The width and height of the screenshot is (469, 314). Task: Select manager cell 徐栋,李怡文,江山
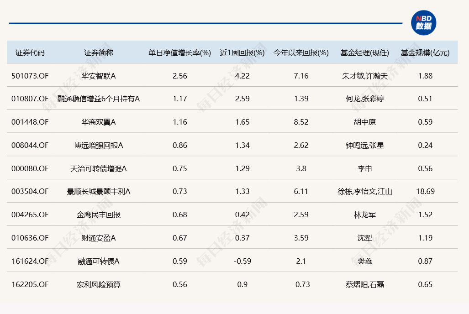coord(365,191)
